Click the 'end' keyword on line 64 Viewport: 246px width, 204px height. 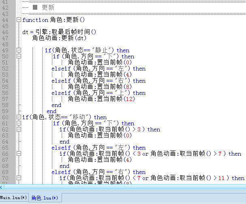click(x=64, y=142)
